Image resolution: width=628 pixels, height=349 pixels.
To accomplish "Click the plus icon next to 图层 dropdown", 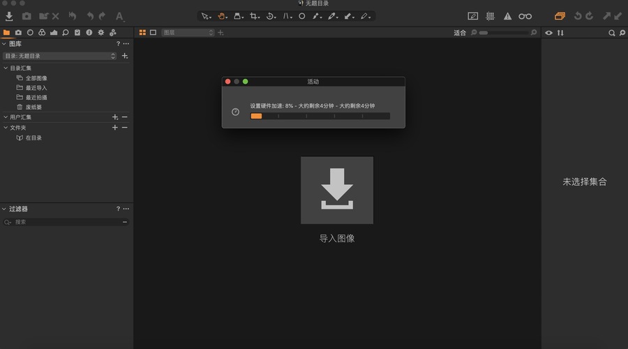I will (x=220, y=32).
